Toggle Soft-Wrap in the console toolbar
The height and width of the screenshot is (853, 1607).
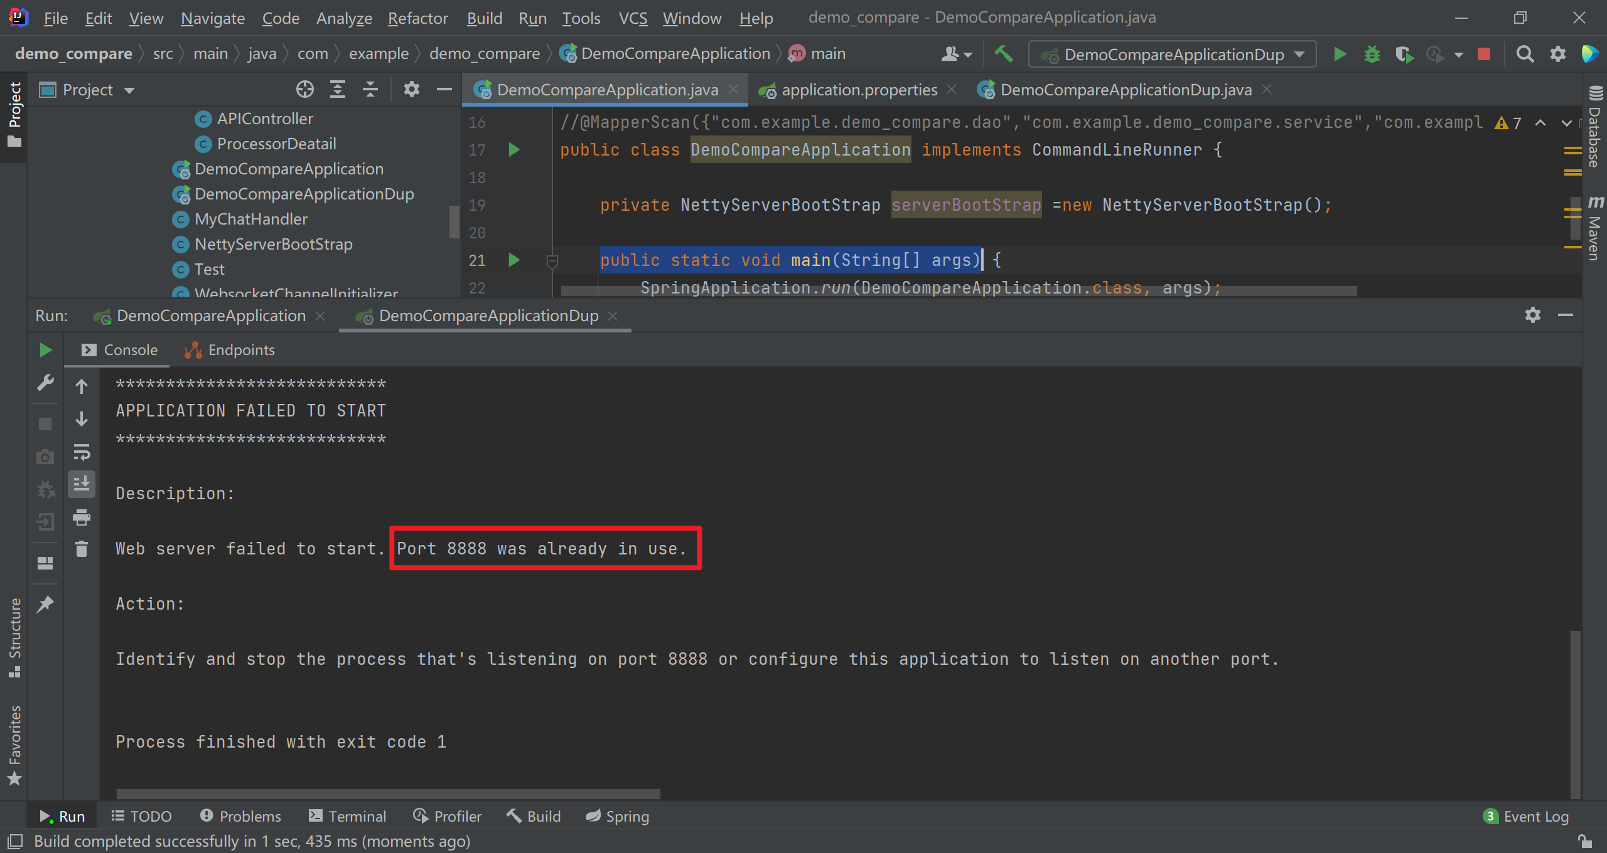click(x=82, y=452)
